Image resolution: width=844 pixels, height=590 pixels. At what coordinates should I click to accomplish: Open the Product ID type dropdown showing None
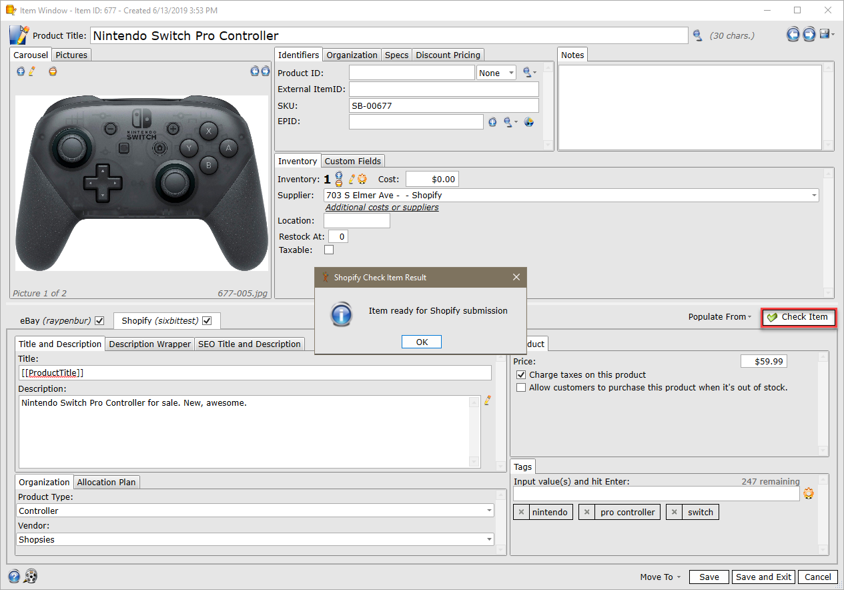point(496,73)
